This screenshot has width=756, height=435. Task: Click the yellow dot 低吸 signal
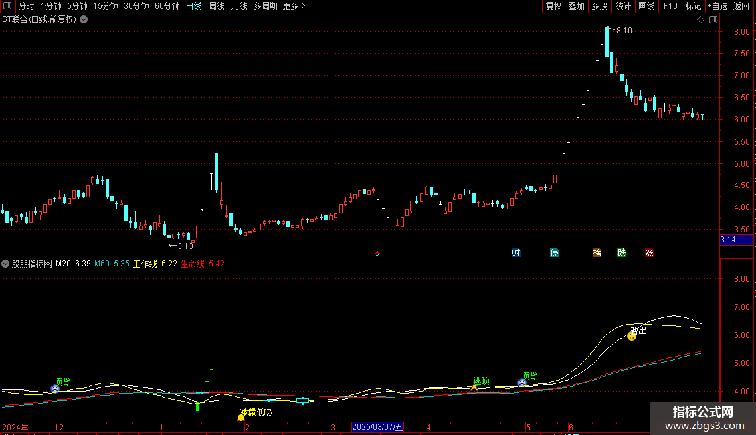241,418
